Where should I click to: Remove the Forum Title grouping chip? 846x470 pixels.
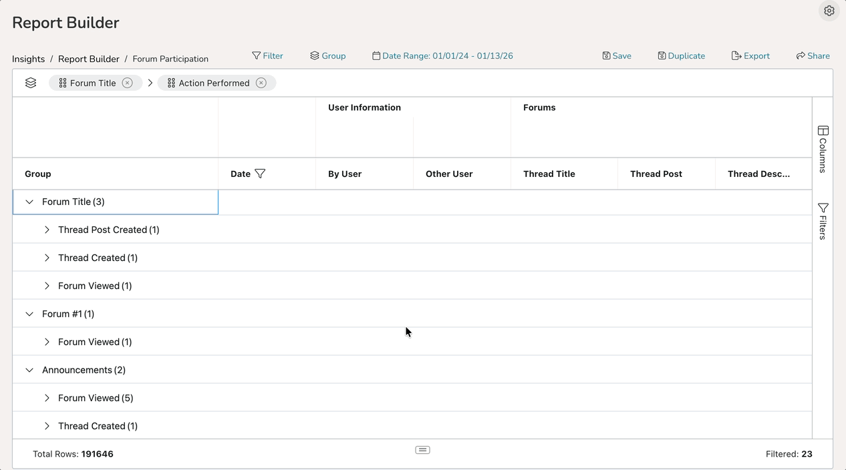(127, 83)
